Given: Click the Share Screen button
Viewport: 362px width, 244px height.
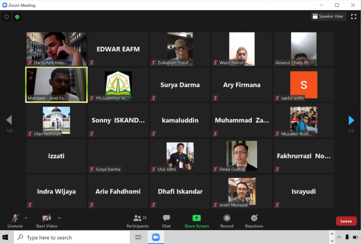Looking at the screenshot, I should [x=197, y=221].
